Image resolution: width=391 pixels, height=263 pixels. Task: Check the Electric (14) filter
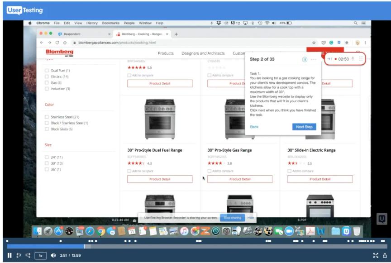[47, 77]
